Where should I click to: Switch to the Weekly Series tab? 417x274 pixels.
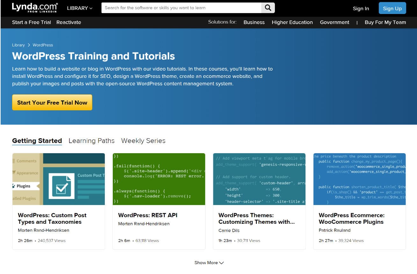[x=143, y=140]
